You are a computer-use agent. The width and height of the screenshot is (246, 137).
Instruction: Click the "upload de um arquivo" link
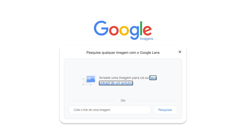pos(116,83)
